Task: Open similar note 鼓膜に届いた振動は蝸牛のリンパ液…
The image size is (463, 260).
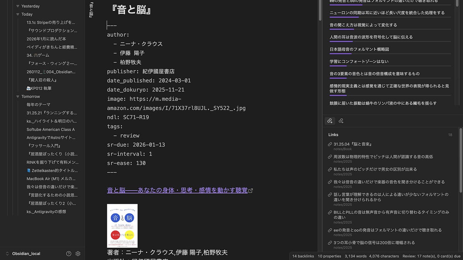Action: (x=383, y=103)
